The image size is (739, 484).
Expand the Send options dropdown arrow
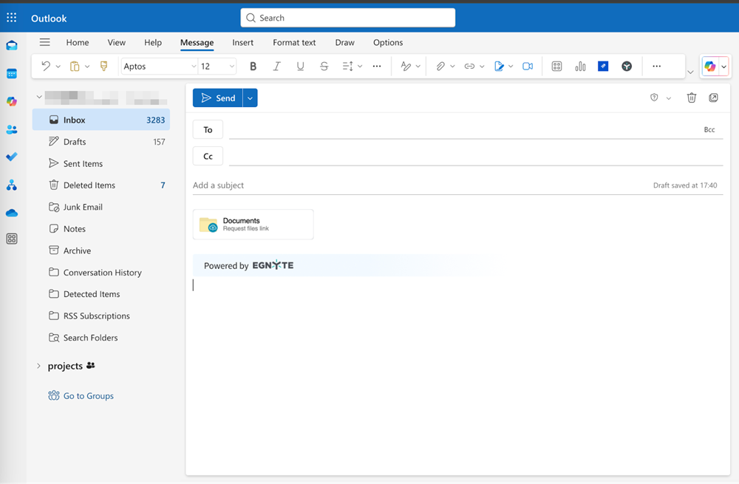pos(251,98)
